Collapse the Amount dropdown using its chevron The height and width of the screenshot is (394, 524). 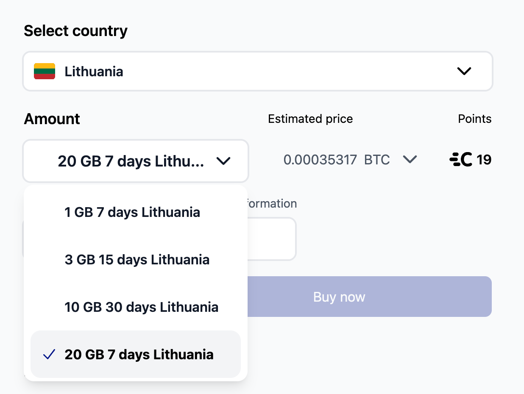(x=223, y=161)
